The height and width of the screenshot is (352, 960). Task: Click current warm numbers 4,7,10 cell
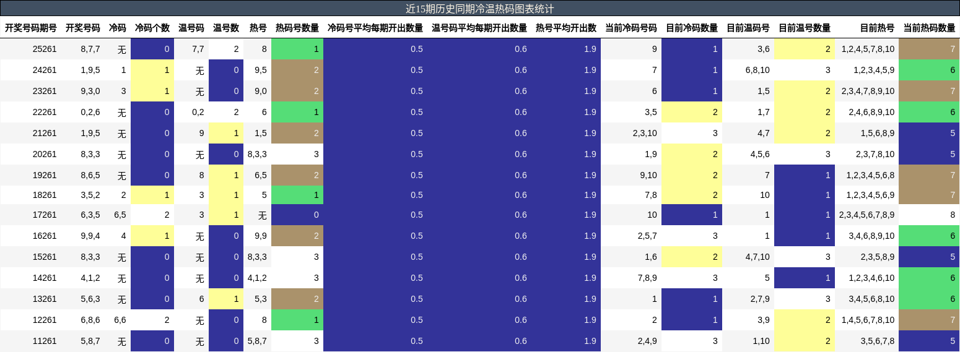(757, 257)
